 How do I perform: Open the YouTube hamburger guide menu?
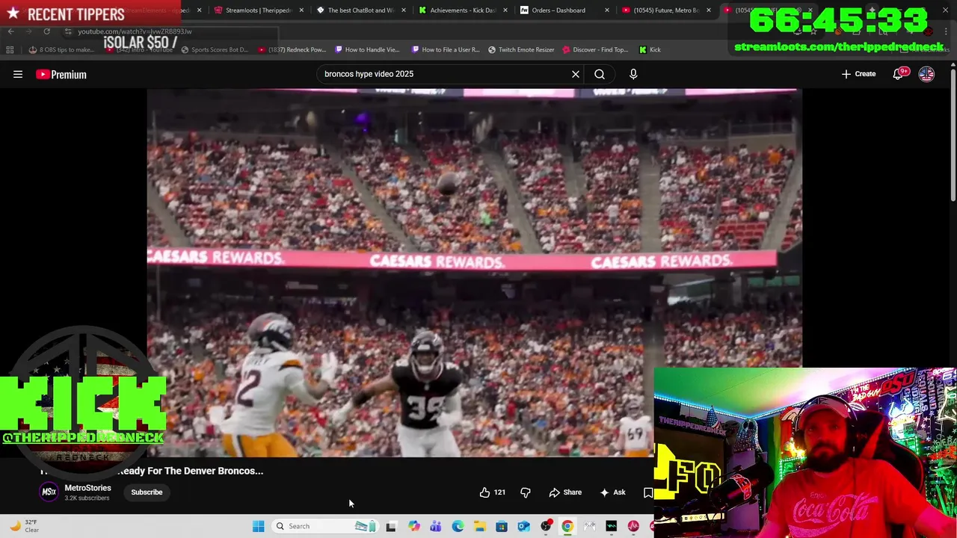18,74
